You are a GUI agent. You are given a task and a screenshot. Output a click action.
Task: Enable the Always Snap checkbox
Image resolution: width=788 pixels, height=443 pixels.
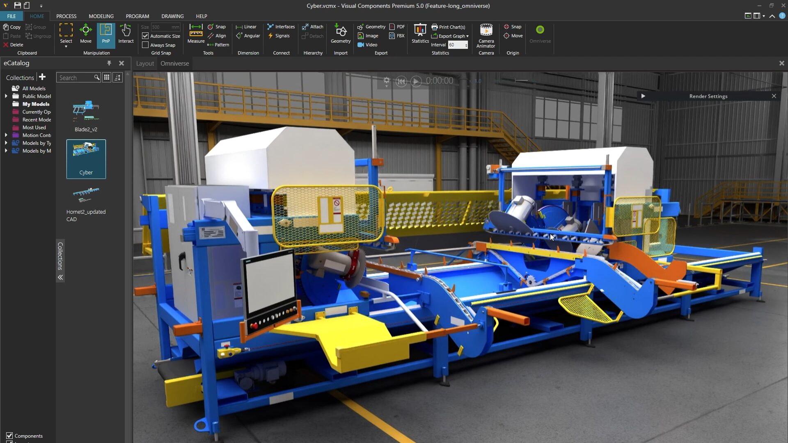(x=145, y=45)
